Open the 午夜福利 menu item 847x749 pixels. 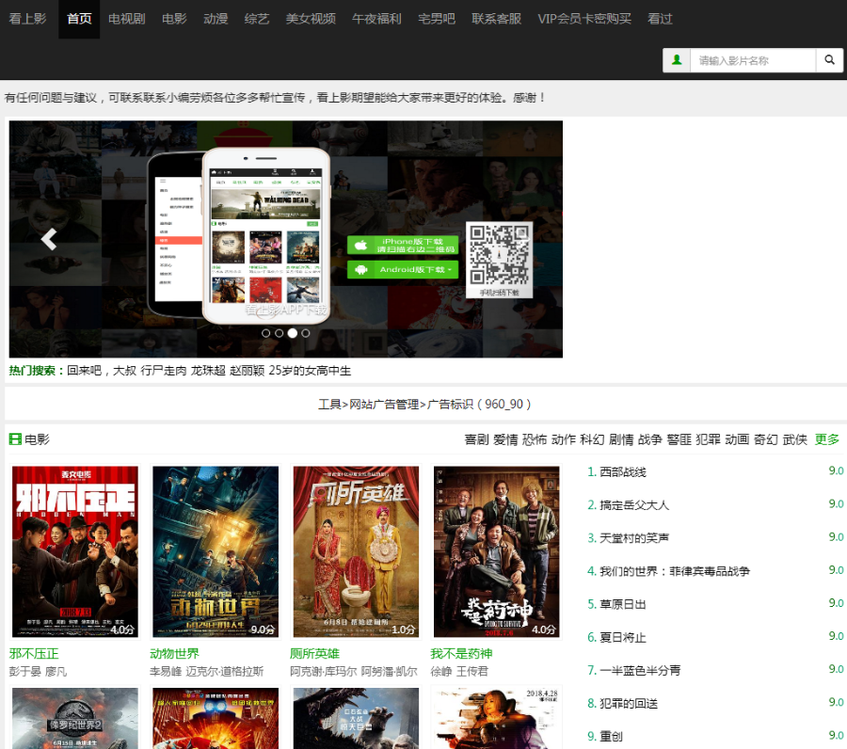point(376,19)
